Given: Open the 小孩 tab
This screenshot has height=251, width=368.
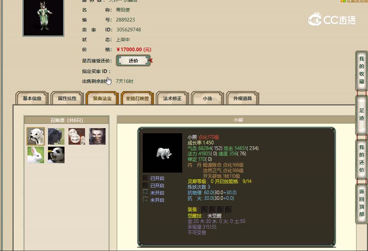Looking at the screenshot, I should (x=207, y=98).
